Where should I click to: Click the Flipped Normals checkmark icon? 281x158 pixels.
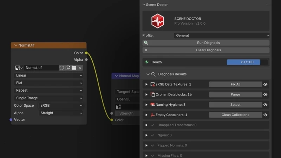click(152, 145)
